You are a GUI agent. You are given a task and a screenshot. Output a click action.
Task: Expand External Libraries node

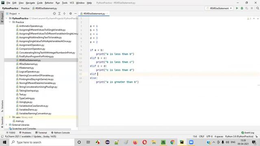[6, 125]
